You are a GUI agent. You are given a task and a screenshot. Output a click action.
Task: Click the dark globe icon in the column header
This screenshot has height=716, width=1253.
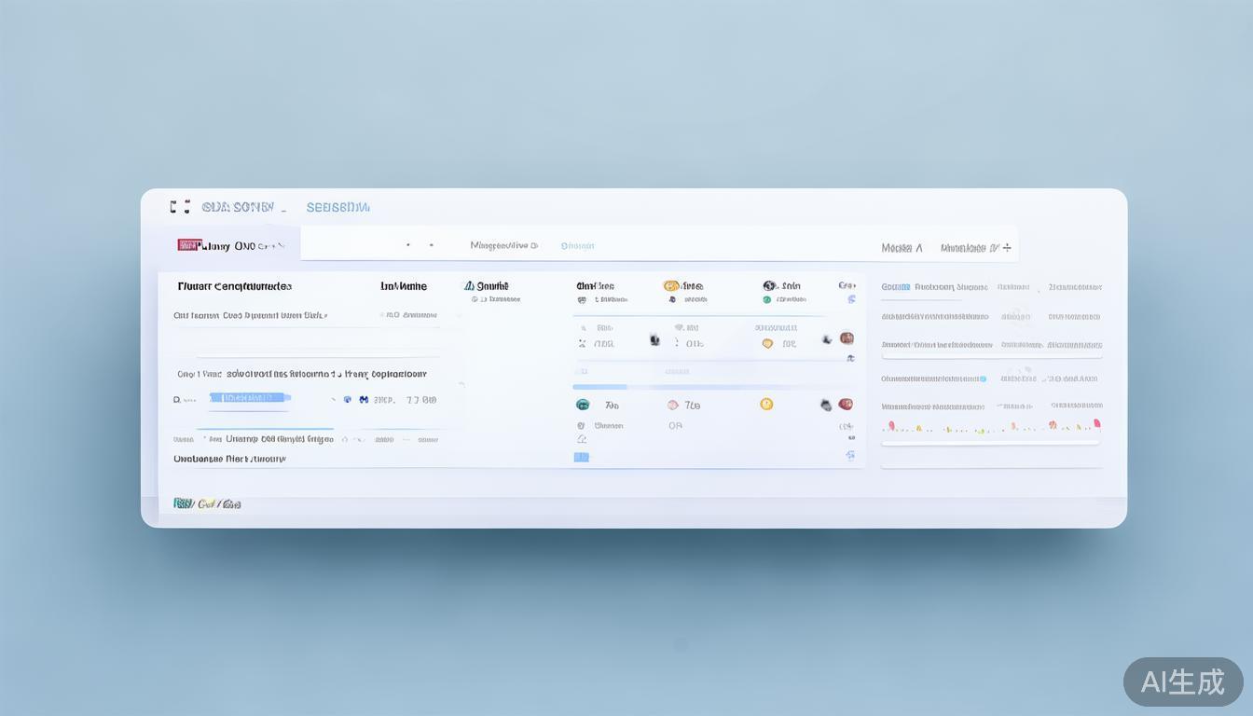(x=769, y=286)
